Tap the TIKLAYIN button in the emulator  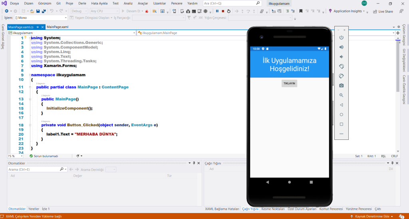pyautogui.click(x=289, y=84)
